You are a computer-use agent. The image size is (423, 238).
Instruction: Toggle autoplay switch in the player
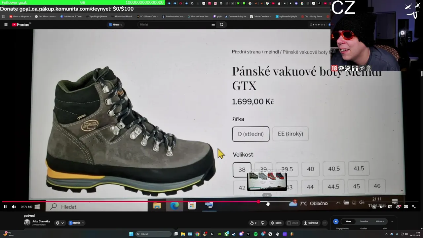tap(381, 207)
